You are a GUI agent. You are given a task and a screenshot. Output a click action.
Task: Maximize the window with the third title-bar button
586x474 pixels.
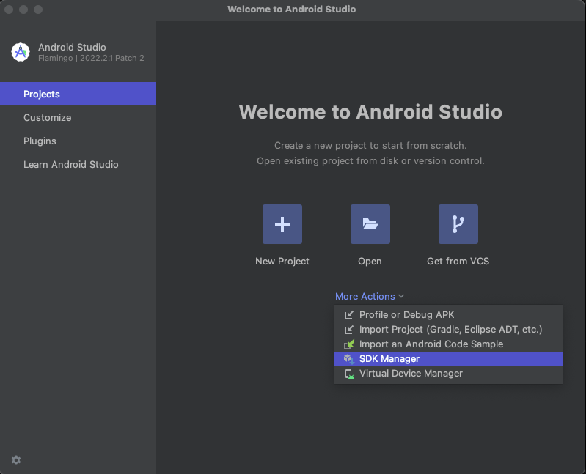coord(38,10)
